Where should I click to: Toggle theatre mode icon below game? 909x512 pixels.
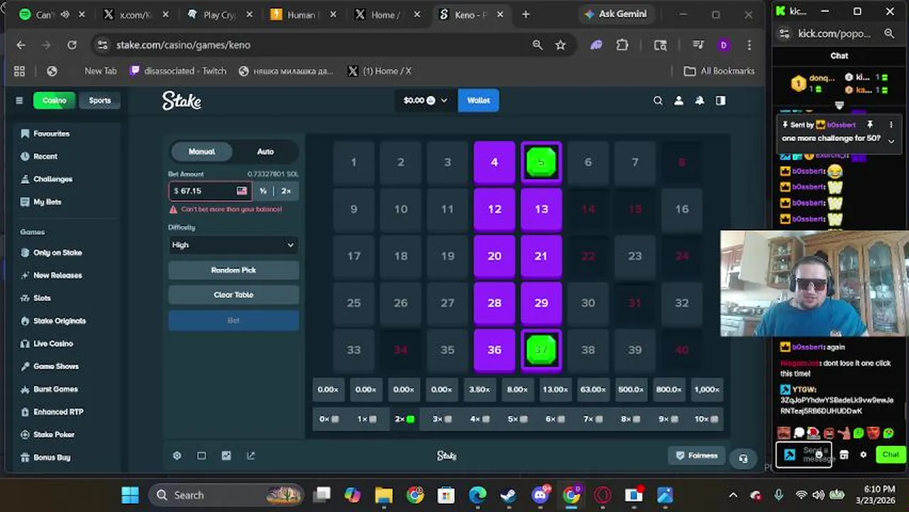[201, 456]
